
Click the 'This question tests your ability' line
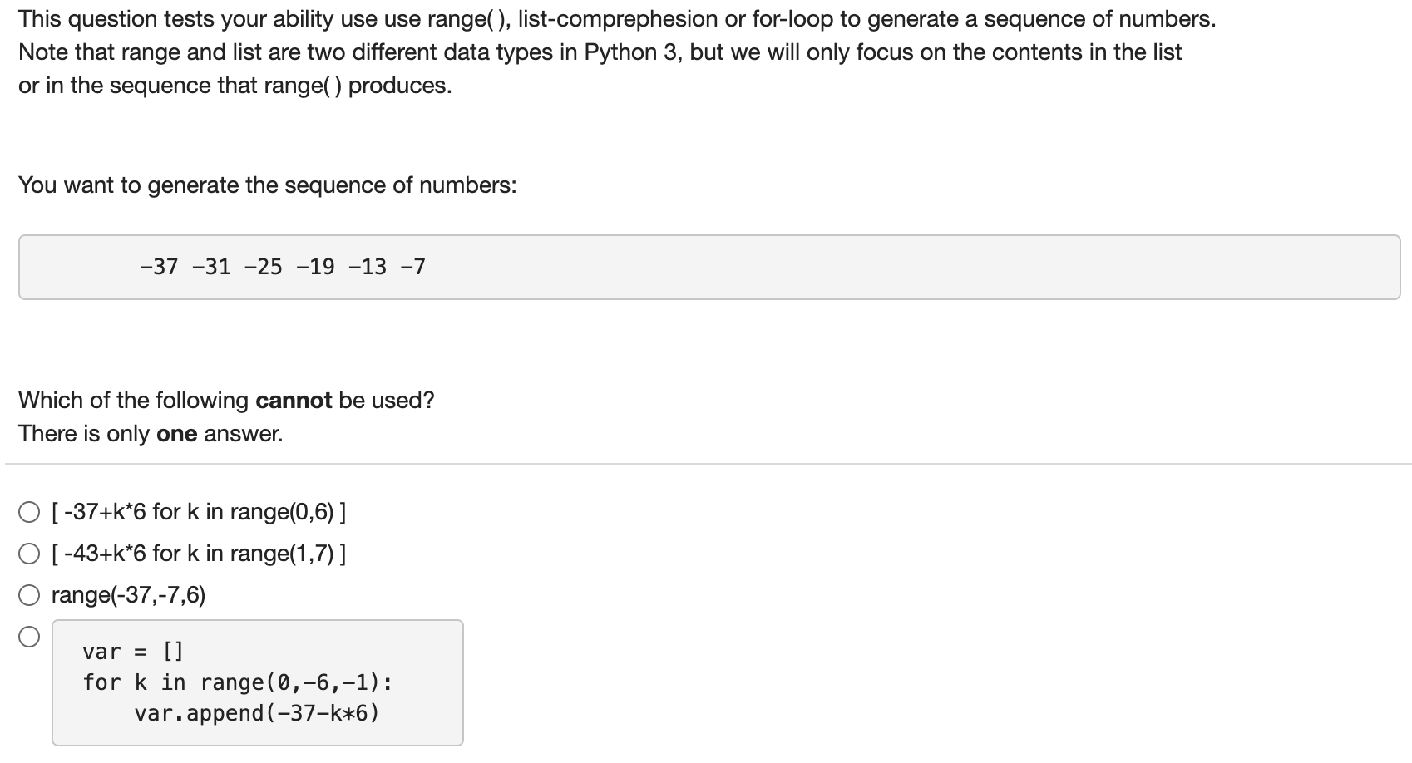tap(617, 19)
